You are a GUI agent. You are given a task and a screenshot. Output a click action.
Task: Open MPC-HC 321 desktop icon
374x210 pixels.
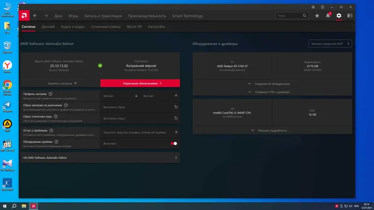pos(7,146)
